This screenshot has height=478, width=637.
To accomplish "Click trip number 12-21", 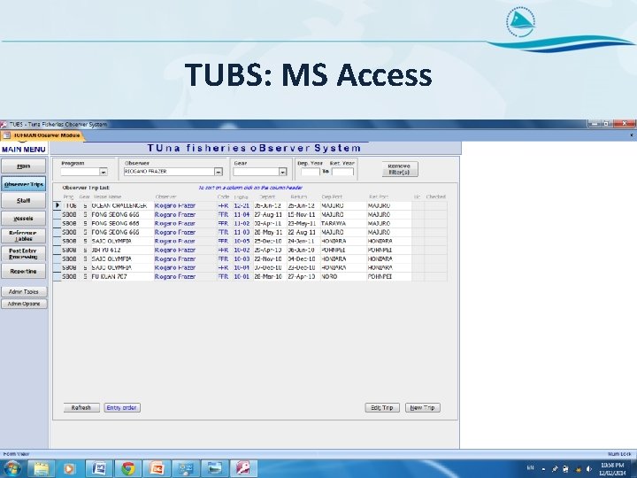I will 242,205.
